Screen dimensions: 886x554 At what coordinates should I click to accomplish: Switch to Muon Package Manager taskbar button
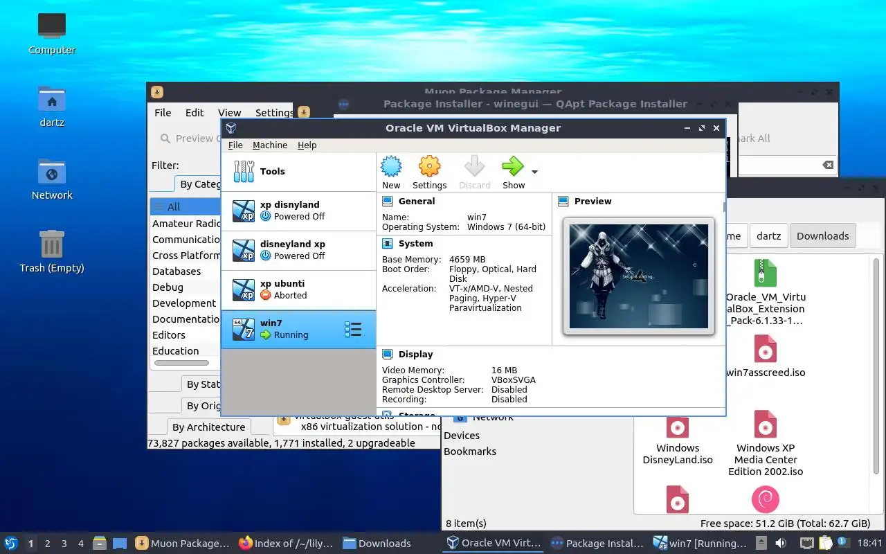(x=183, y=543)
